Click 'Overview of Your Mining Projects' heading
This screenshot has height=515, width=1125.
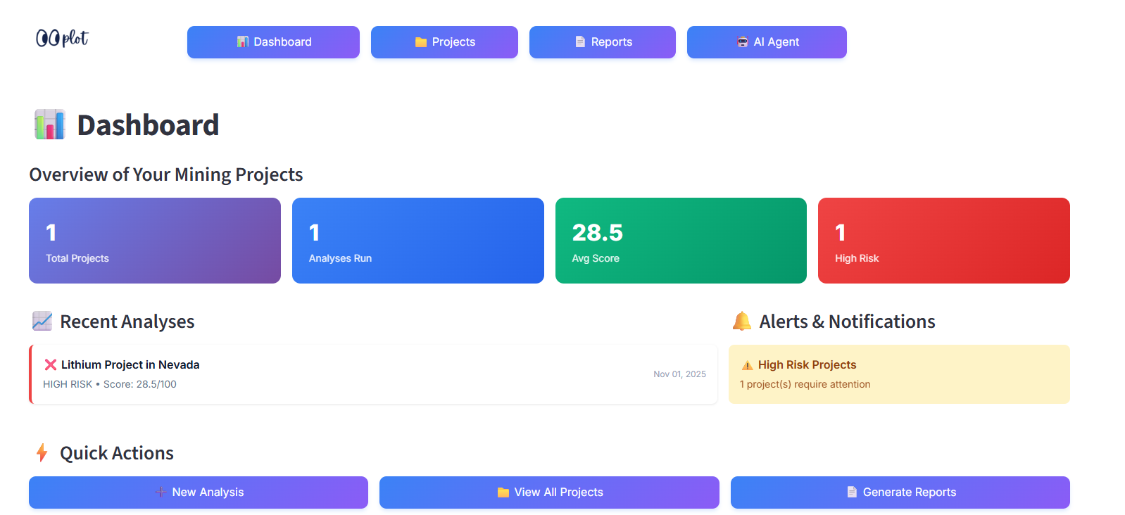coord(166,174)
